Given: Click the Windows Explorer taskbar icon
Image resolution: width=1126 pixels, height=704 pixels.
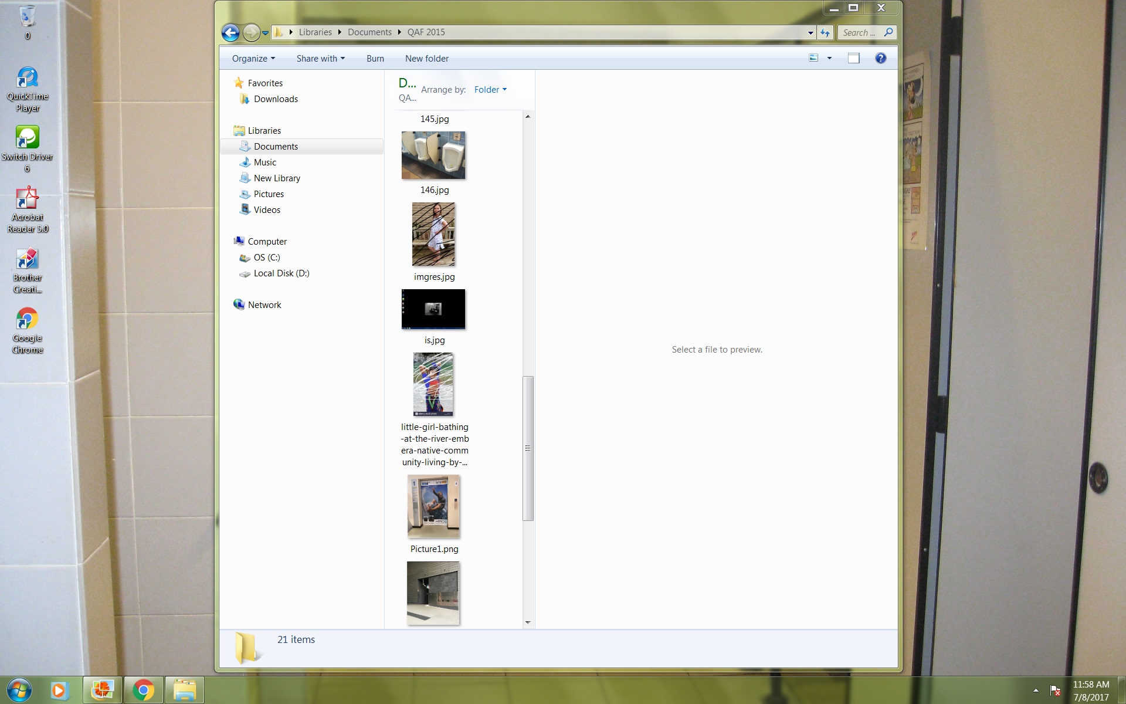Looking at the screenshot, I should 184,691.
